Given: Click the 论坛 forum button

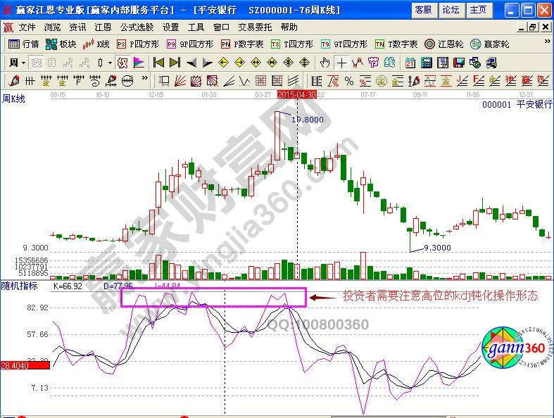Looking at the screenshot, I should coord(451,10).
